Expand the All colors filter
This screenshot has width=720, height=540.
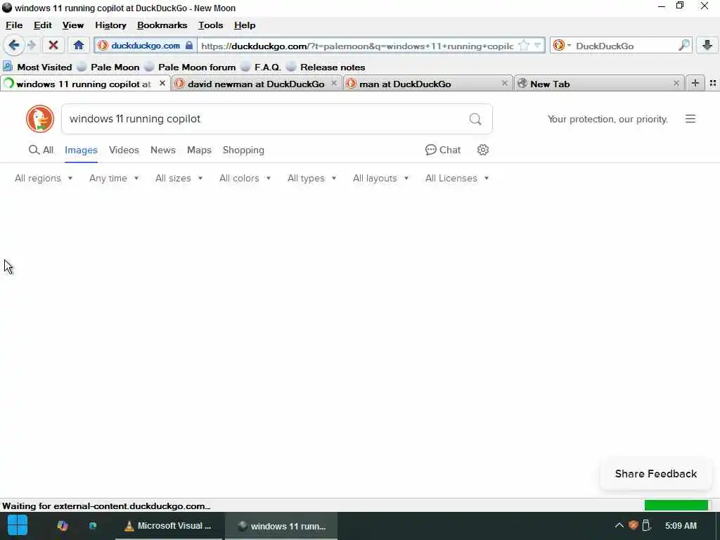coord(245,178)
